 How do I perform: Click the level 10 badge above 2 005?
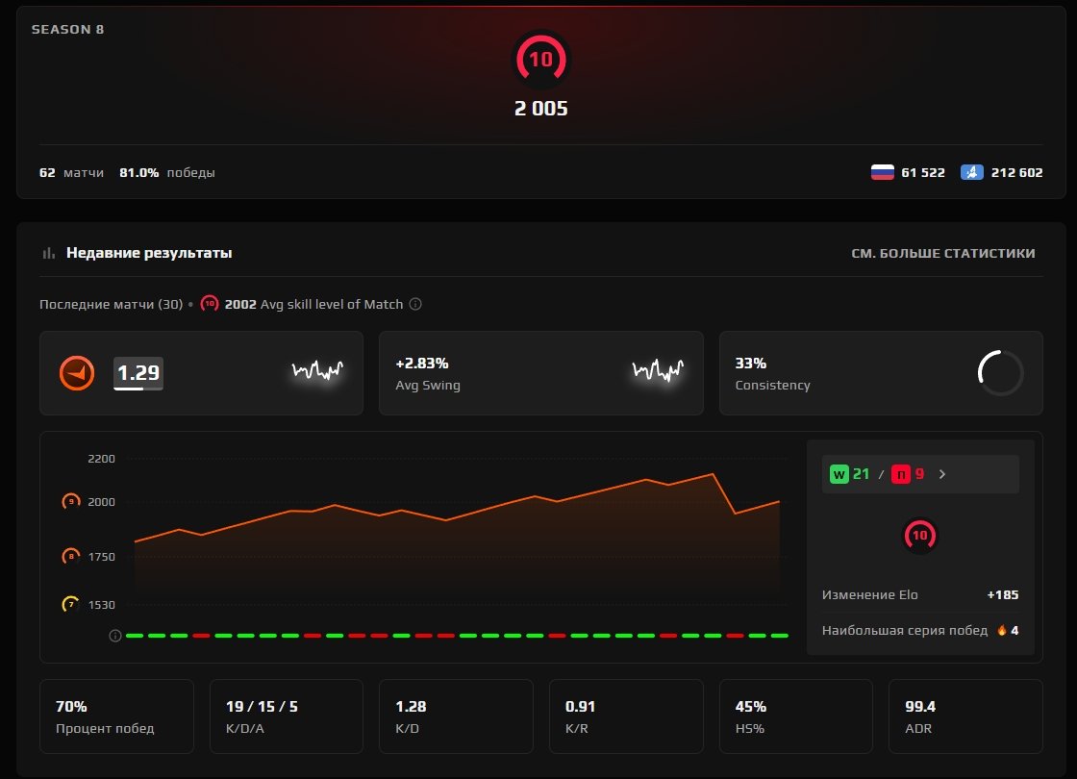540,59
